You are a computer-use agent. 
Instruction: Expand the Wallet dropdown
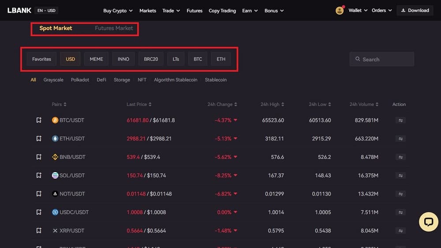pos(358,11)
